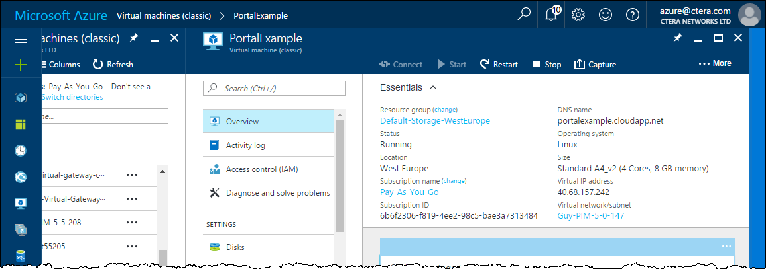
Task: Click the search magnifier in top bar
Action: pos(523,15)
